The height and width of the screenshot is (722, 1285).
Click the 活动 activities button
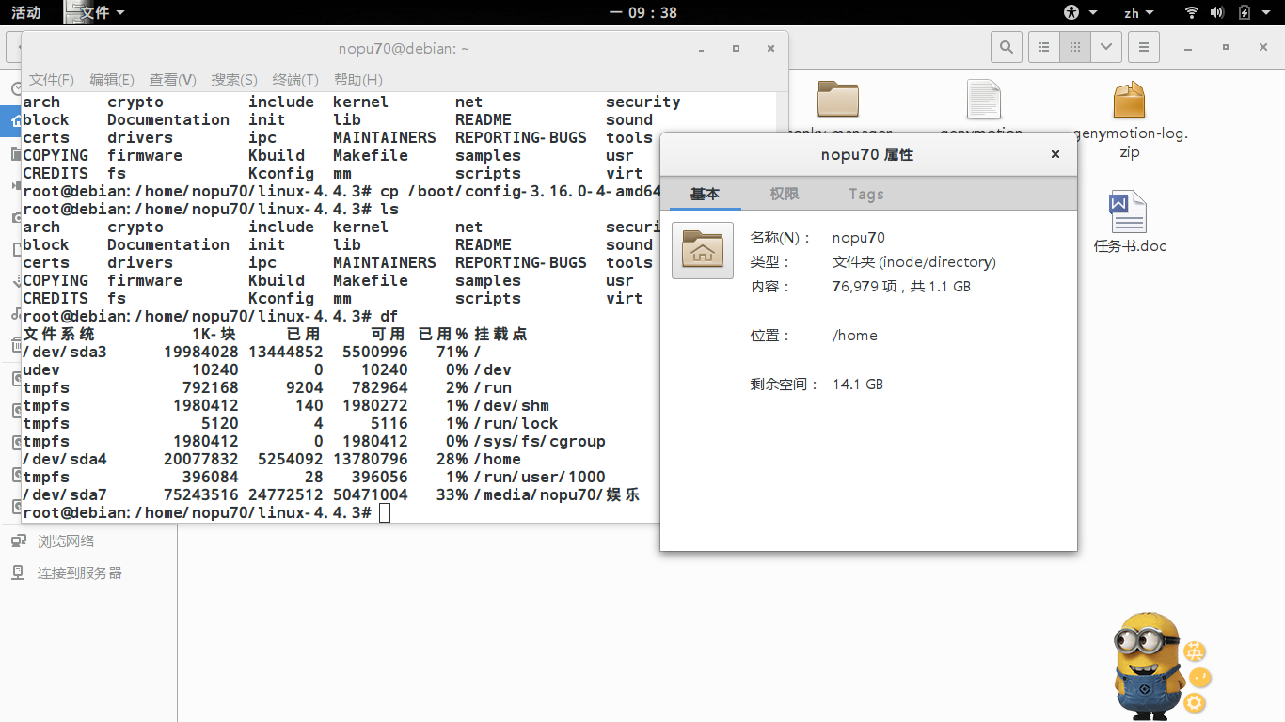[x=25, y=12]
